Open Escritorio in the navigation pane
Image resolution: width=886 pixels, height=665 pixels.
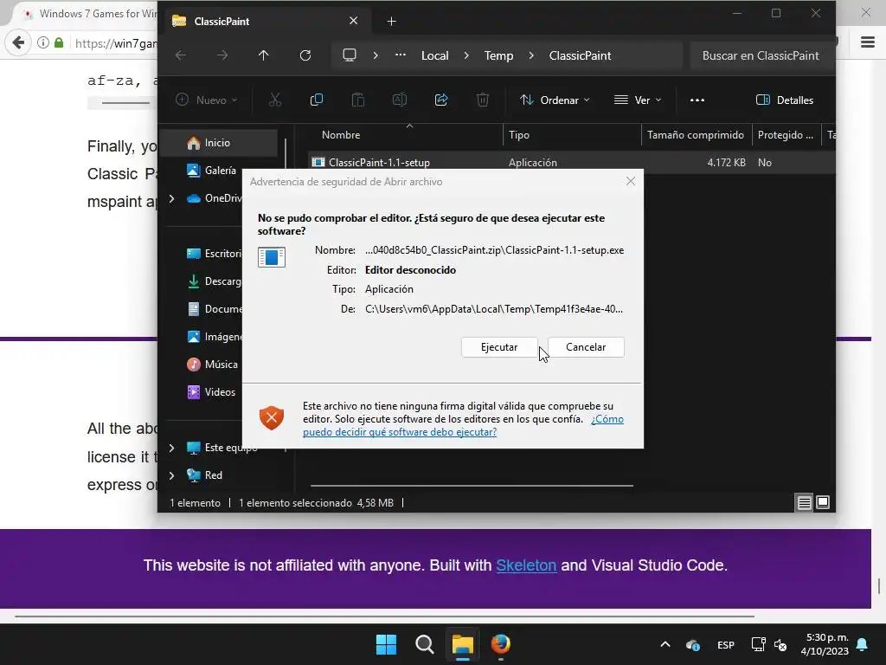click(x=214, y=254)
